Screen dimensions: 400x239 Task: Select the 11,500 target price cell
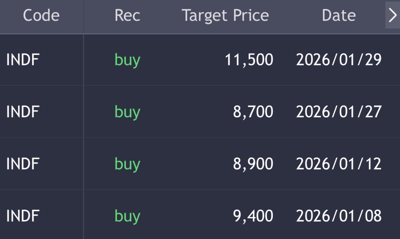tap(249, 60)
